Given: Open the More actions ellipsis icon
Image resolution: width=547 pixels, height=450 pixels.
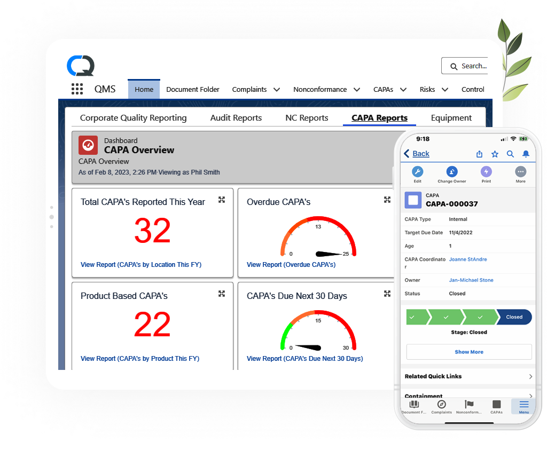Looking at the screenshot, I should [520, 172].
